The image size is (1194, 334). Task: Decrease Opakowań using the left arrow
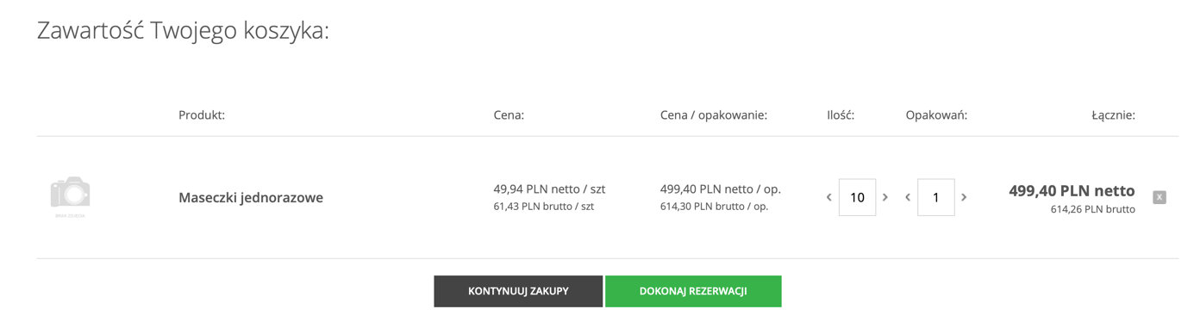908,197
